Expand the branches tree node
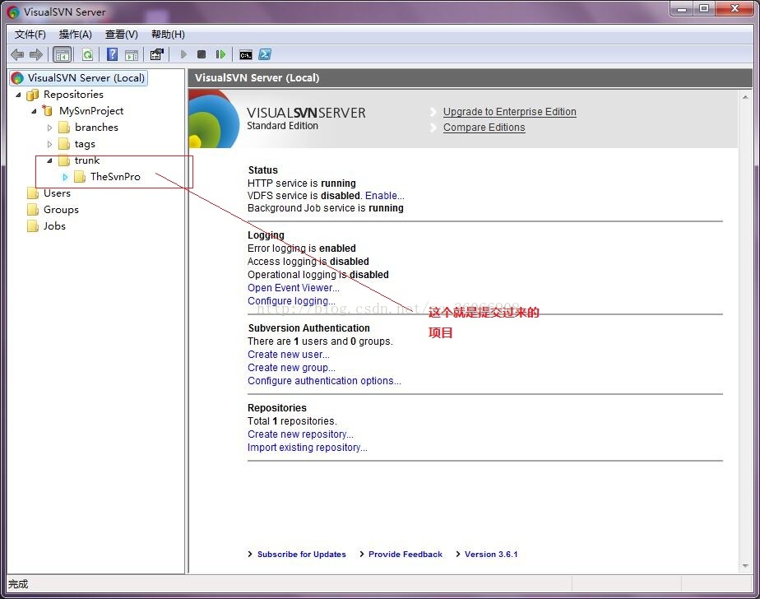The width and height of the screenshot is (760, 599). (x=49, y=128)
